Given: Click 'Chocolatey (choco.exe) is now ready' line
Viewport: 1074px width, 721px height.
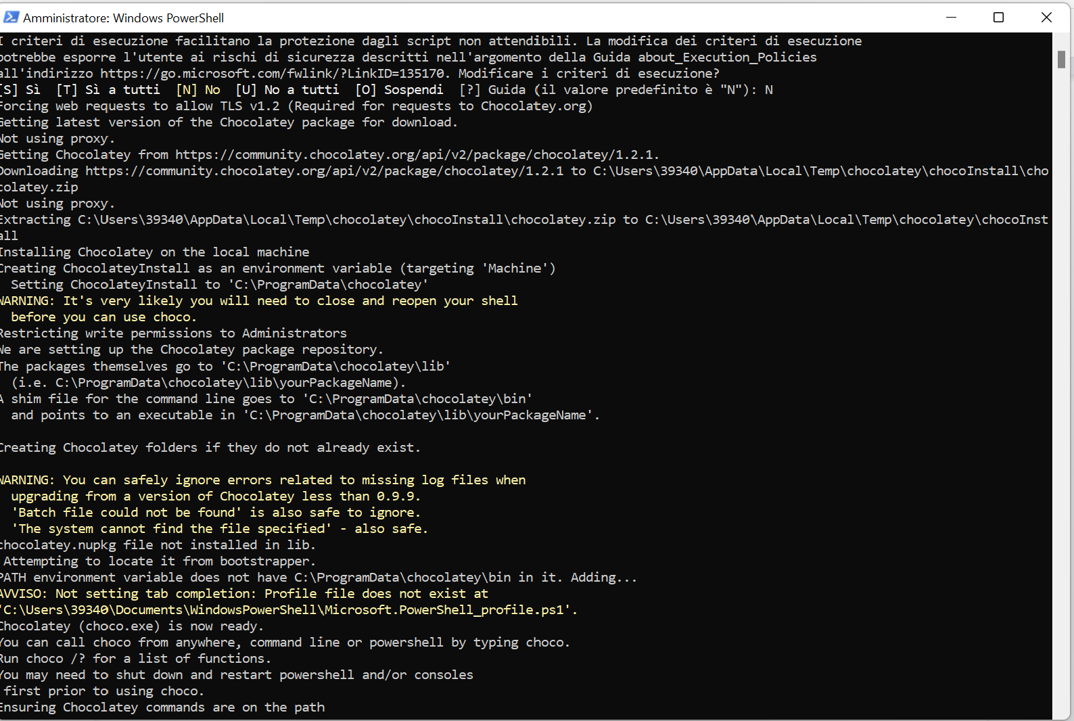Looking at the screenshot, I should [131, 626].
